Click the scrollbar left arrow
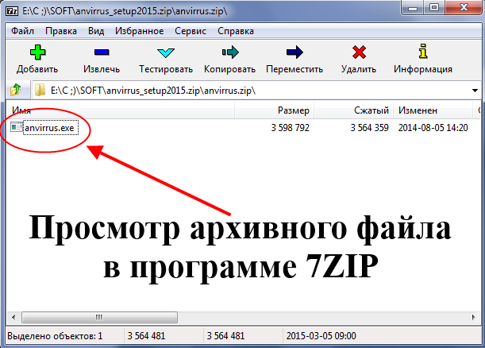 13,317
